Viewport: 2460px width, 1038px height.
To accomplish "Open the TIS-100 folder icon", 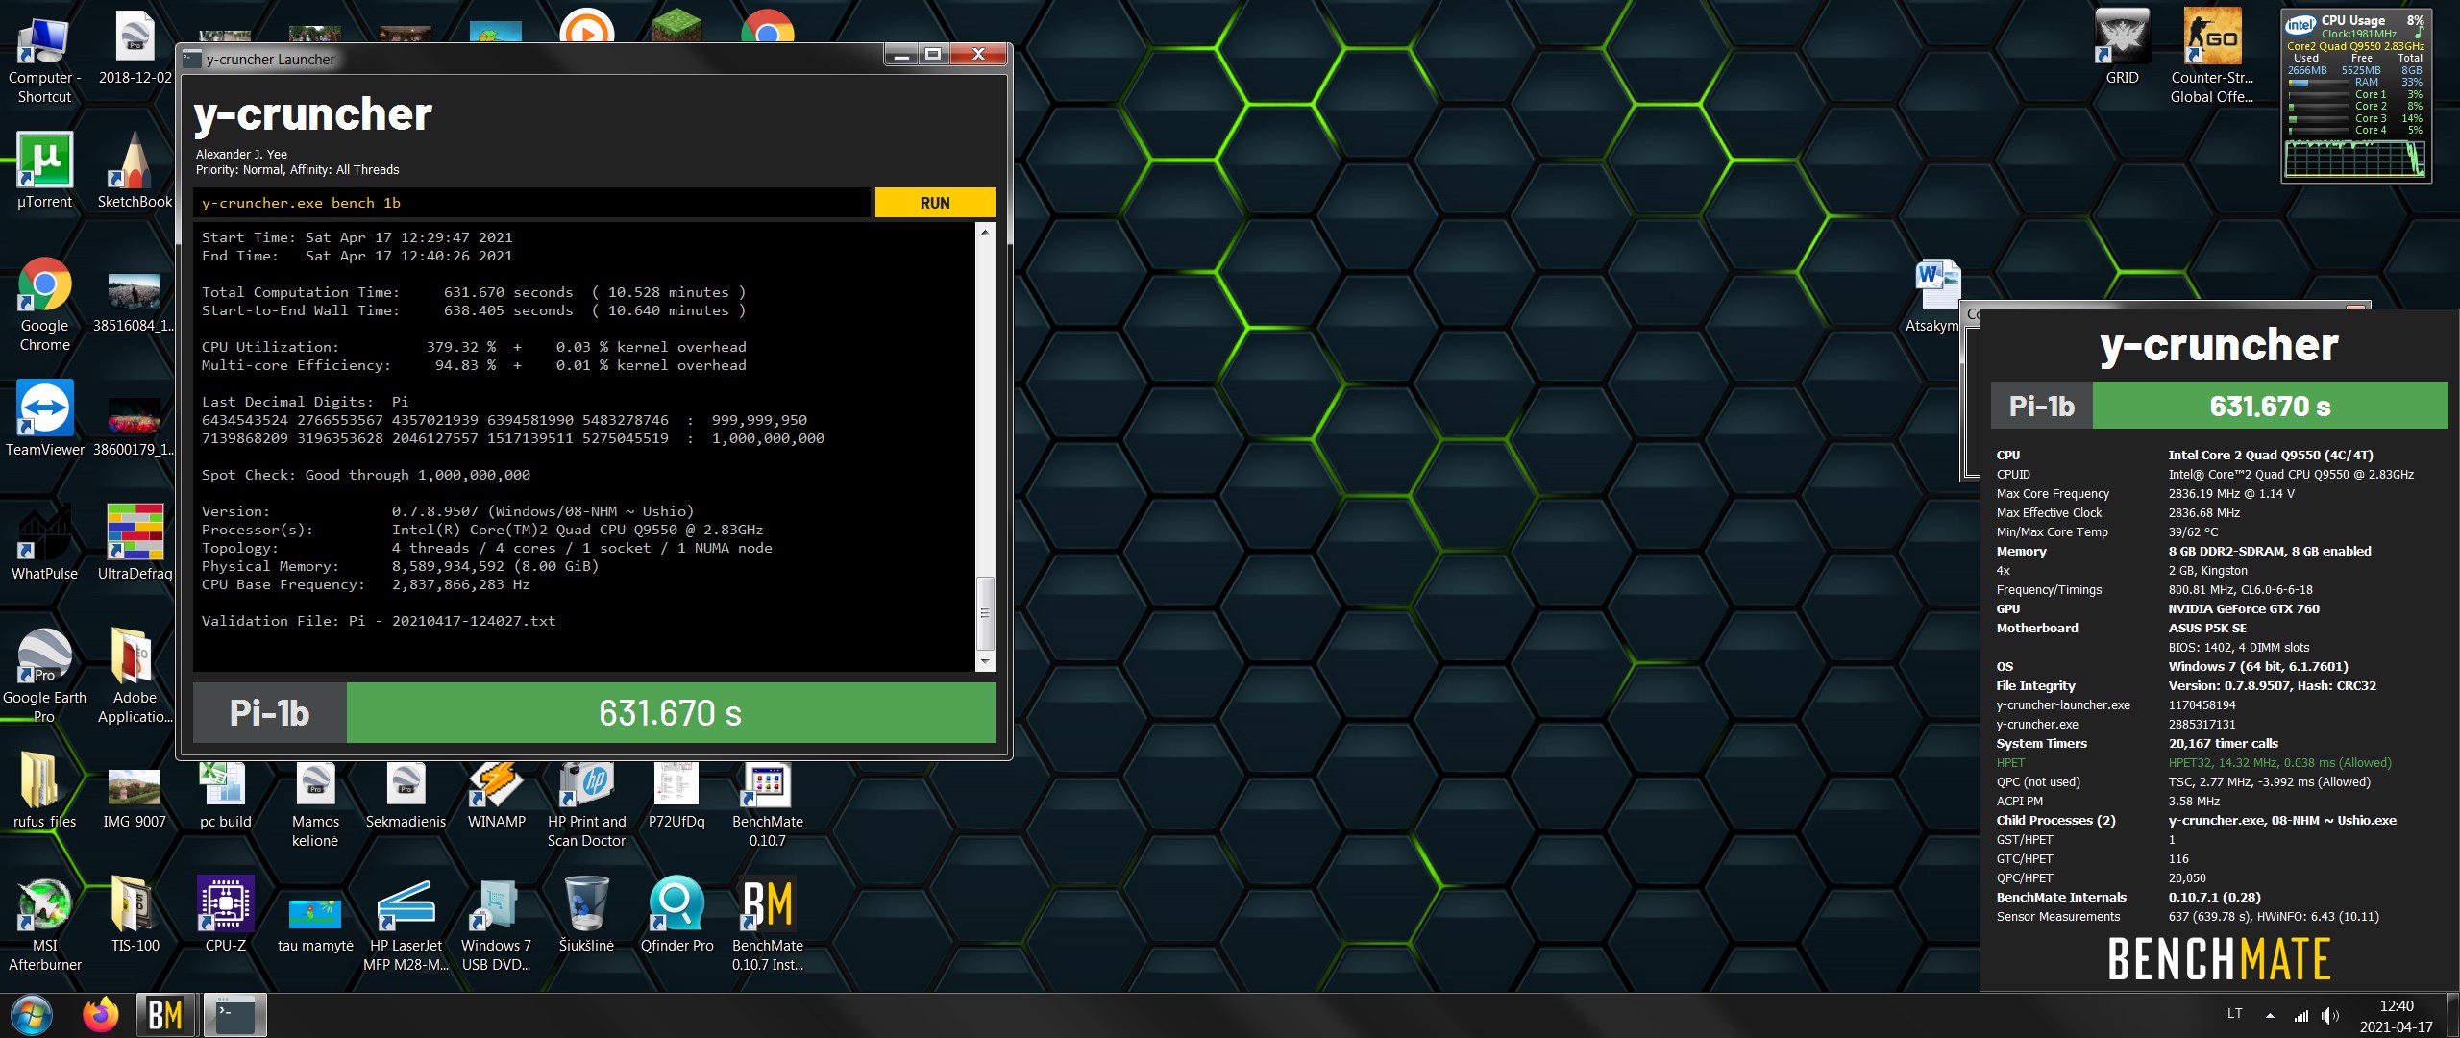I will pyautogui.click(x=135, y=914).
